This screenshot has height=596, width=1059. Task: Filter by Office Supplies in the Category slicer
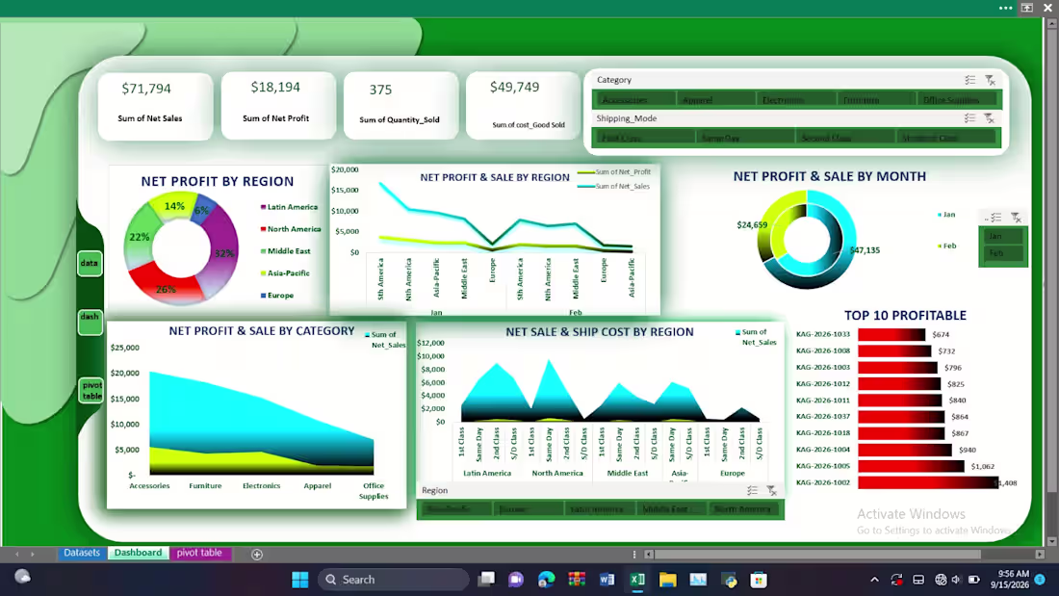958,100
